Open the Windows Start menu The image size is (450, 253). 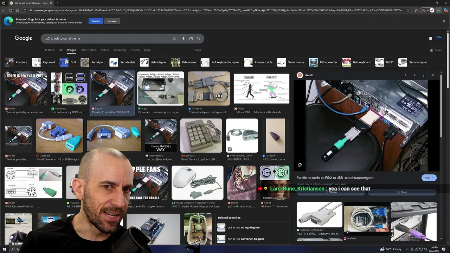coord(4,249)
